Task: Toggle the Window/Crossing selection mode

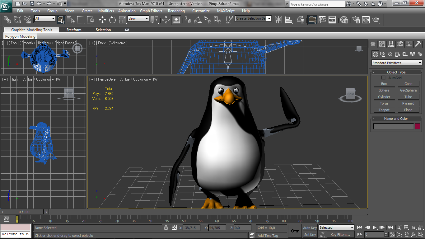Action: (x=91, y=20)
